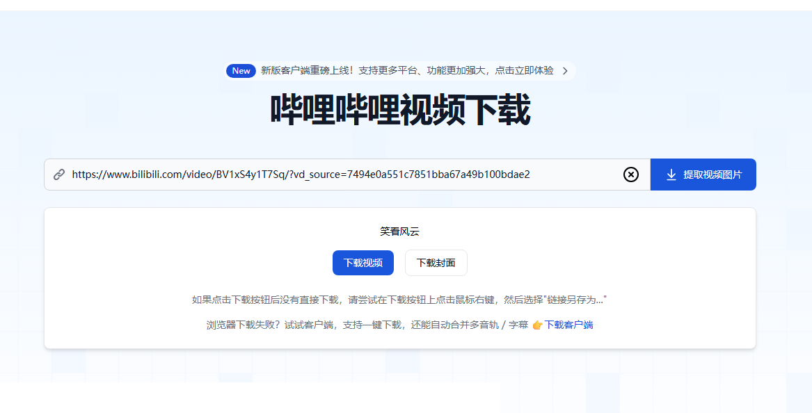The height and width of the screenshot is (413, 812).
Task: Click the blue 下载视频 button
Action: click(363, 263)
